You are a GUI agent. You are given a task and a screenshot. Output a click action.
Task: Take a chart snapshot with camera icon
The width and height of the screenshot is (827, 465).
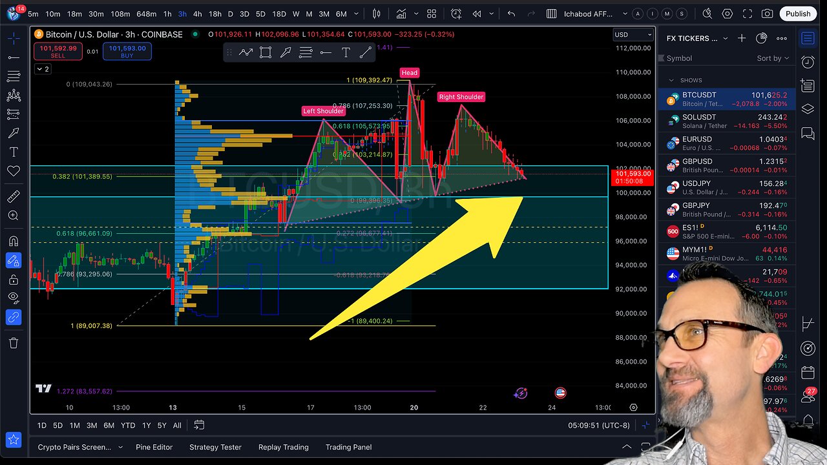pos(768,14)
